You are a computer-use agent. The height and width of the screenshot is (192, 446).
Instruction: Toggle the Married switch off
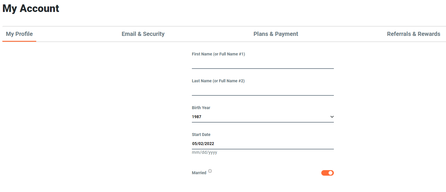(327, 173)
